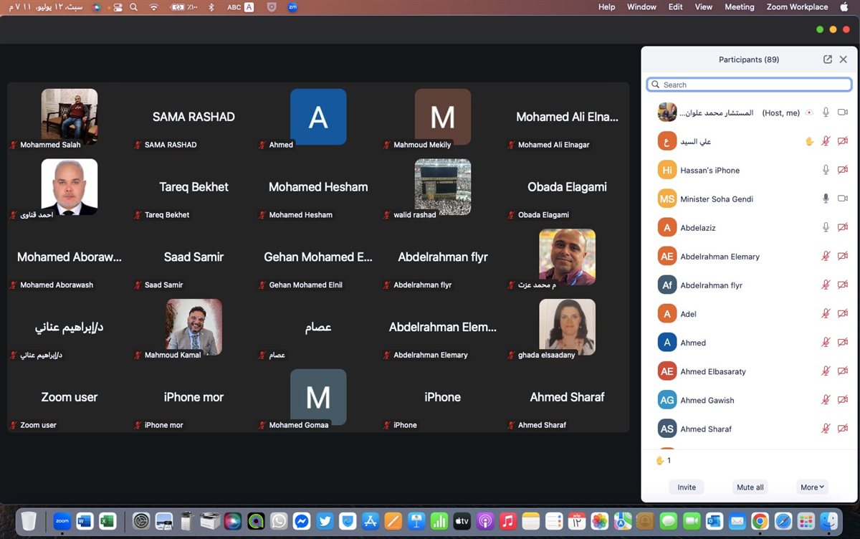Image resolution: width=860 pixels, height=539 pixels.
Task: Select Mohamed Gomaa's avatar tile
Action: (318, 399)
